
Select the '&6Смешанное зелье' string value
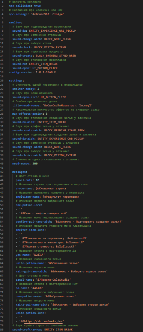pyautogui.click(x=63, y=263)
